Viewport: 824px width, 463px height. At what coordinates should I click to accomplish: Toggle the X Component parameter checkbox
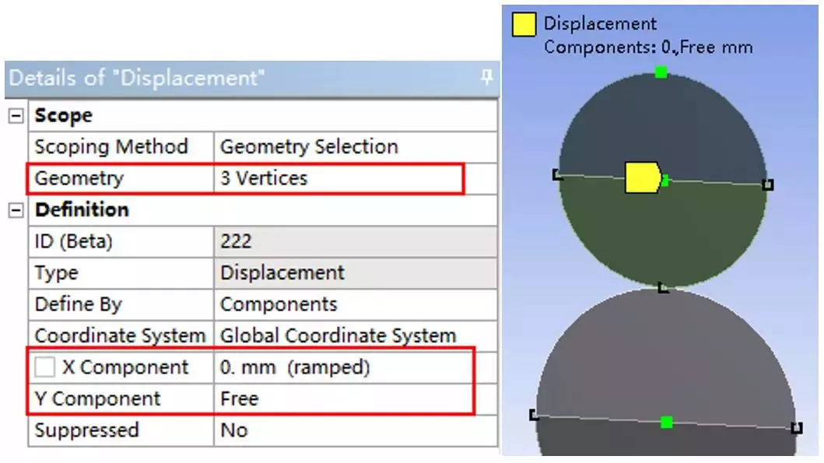pos(44,367)
